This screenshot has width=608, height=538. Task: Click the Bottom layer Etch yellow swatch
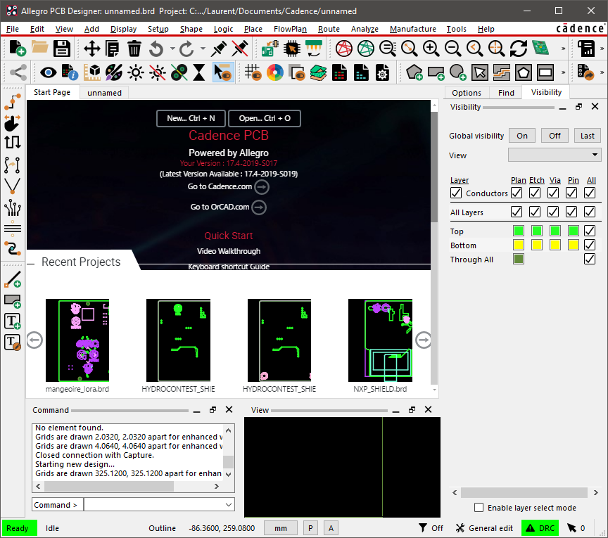(x=537, y=245)
